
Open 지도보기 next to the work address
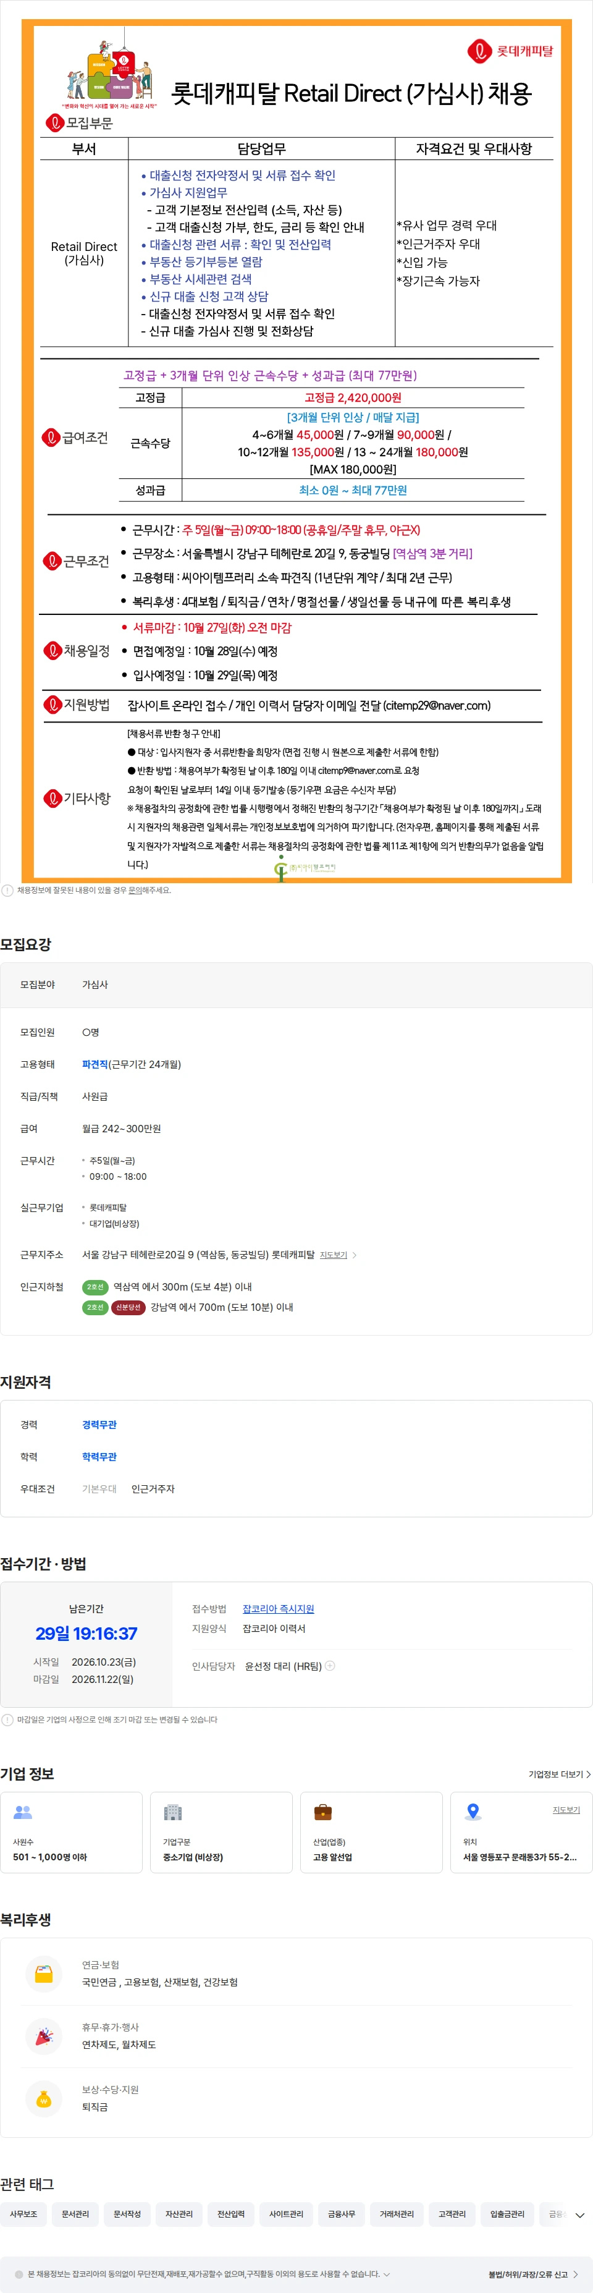tap(334, 1255)
